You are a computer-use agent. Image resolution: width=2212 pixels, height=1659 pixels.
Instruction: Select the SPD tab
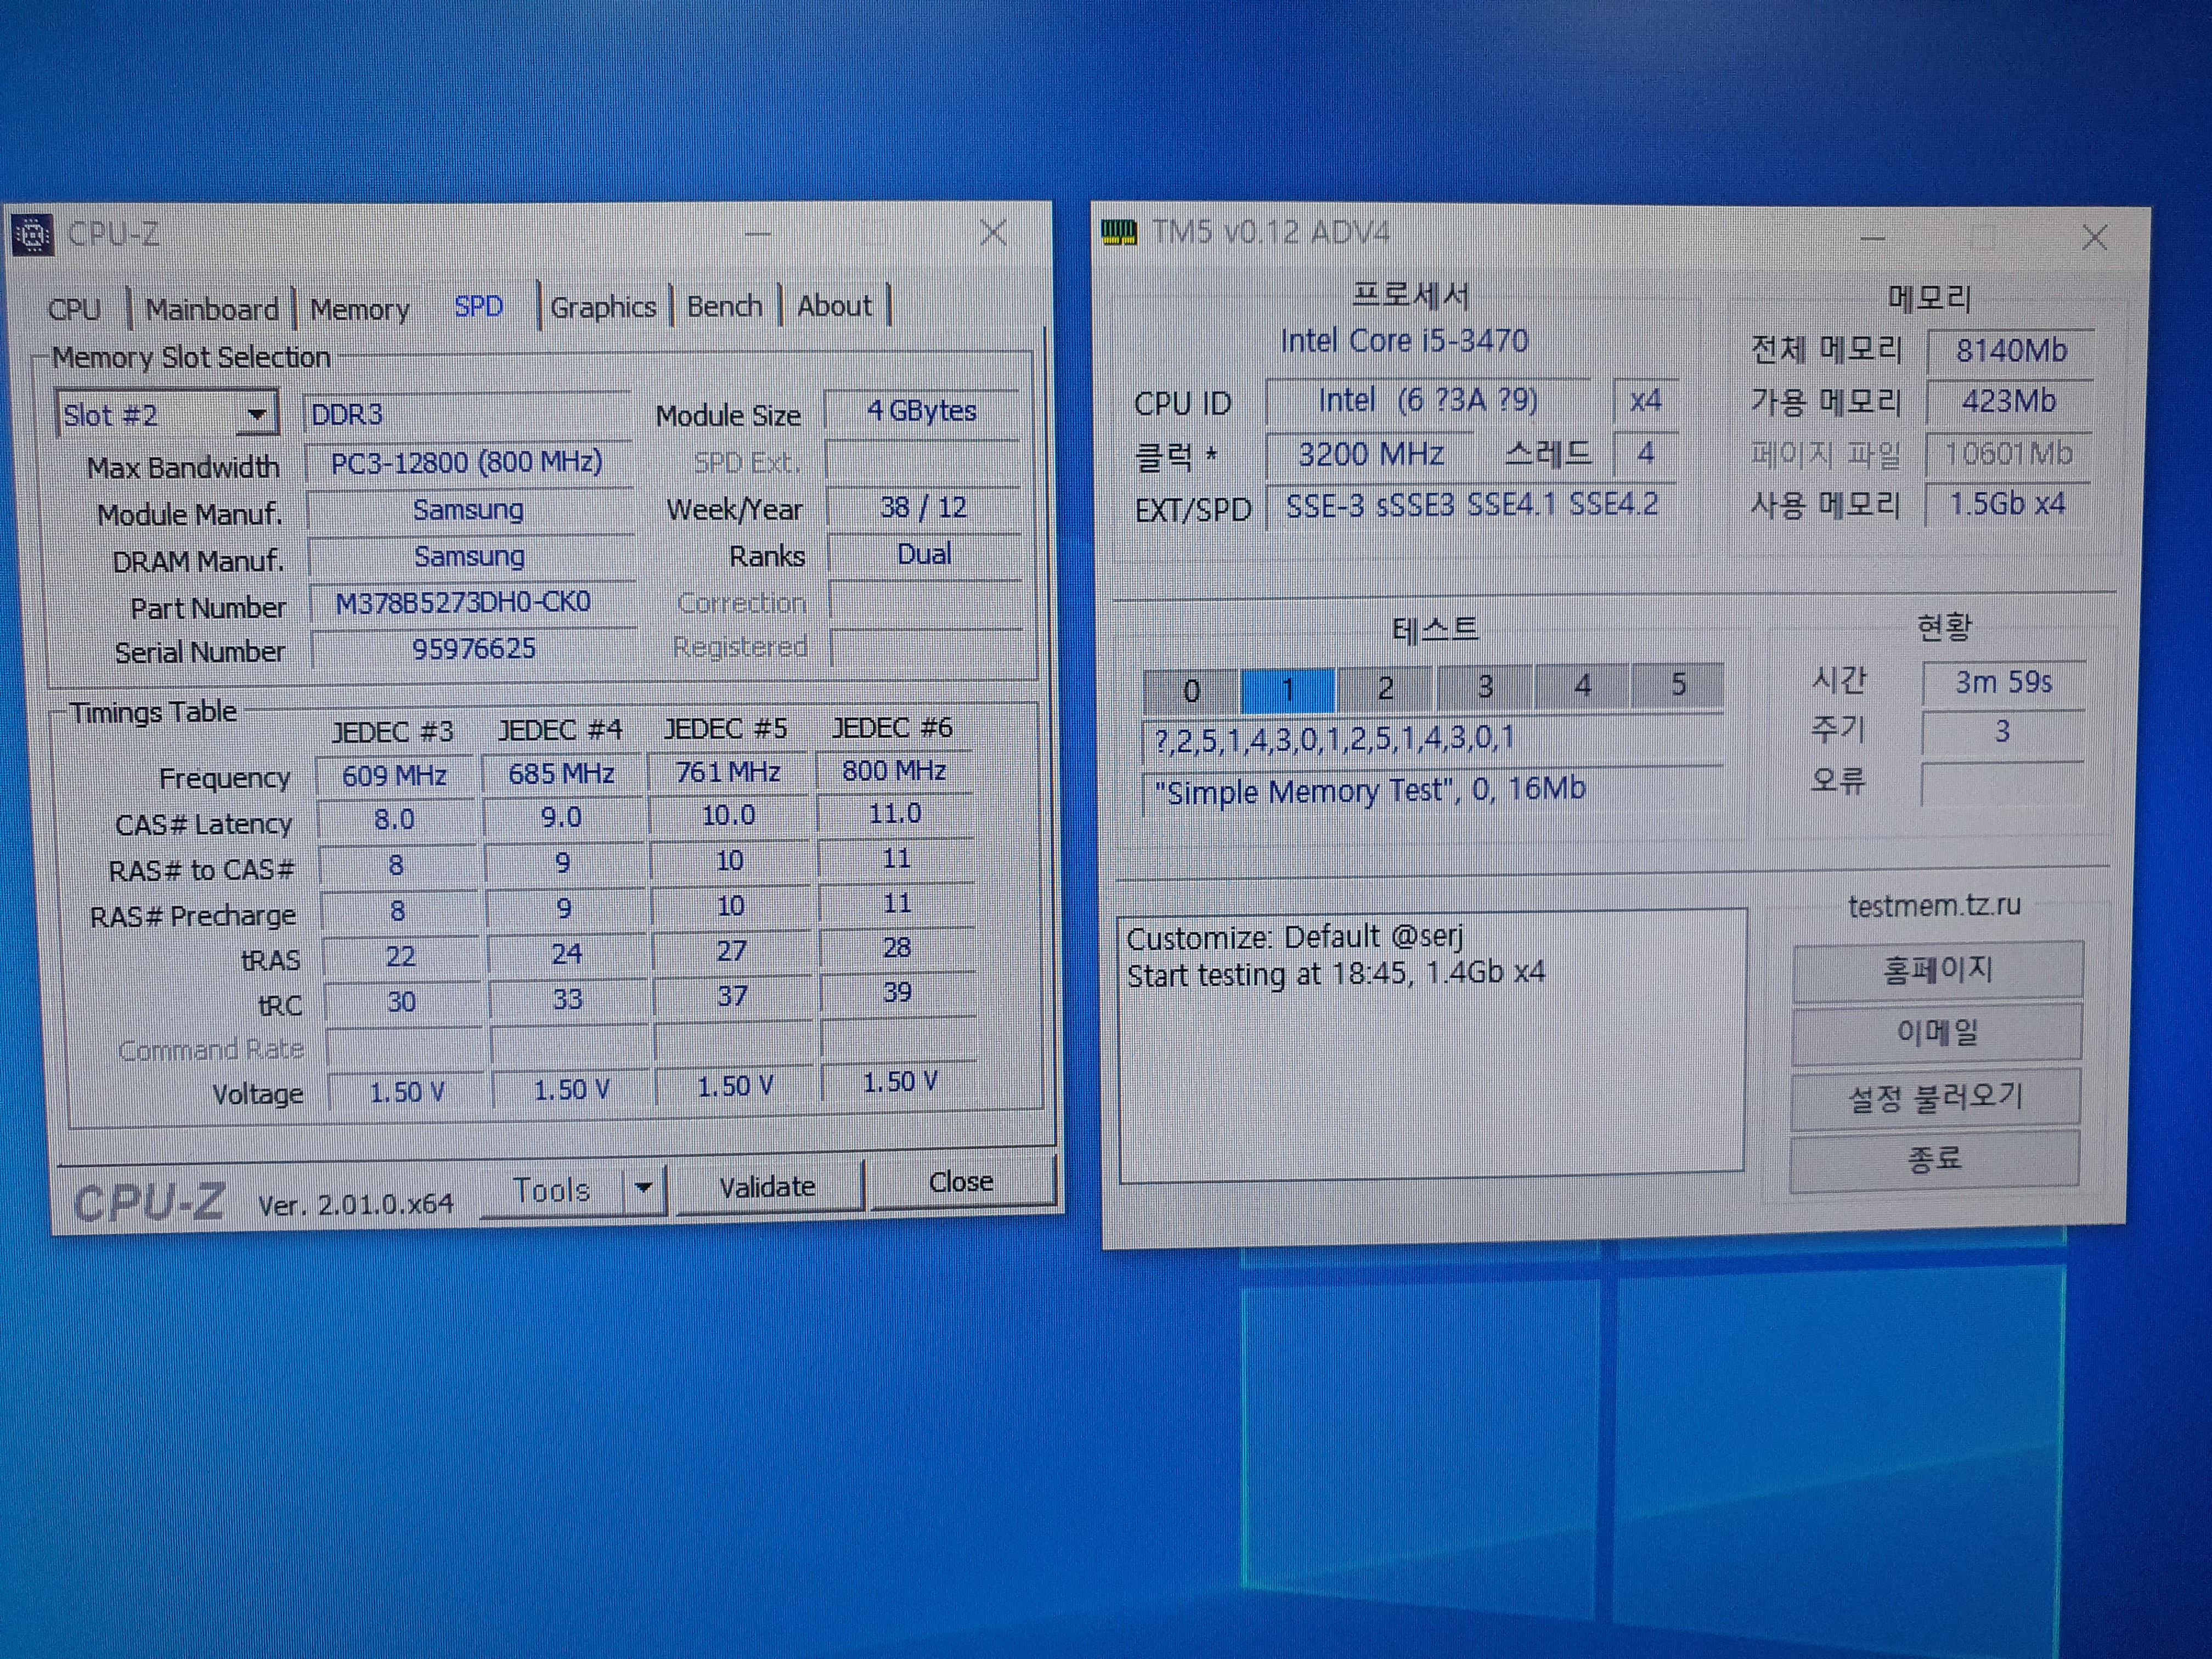point(479,307)
